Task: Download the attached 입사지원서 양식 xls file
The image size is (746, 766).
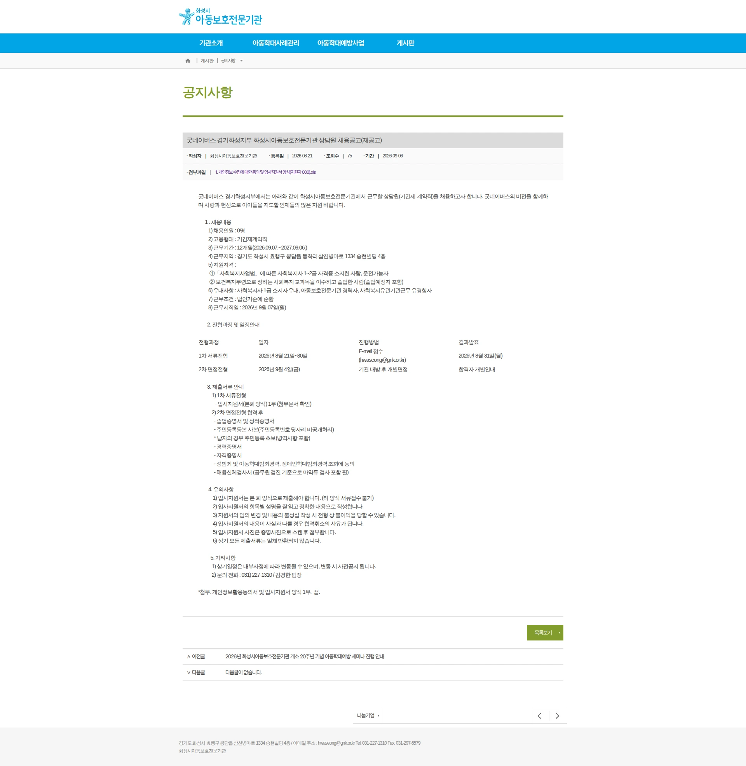Action: [265, 172]
